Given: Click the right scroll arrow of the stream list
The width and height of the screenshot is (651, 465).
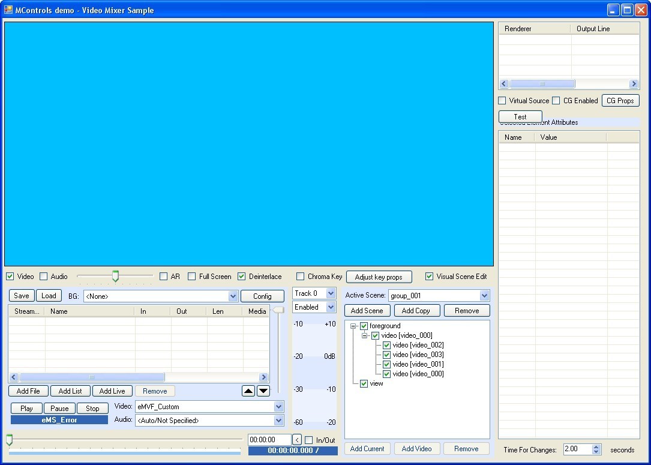Looking at the screenshot, I should [263, 377].
